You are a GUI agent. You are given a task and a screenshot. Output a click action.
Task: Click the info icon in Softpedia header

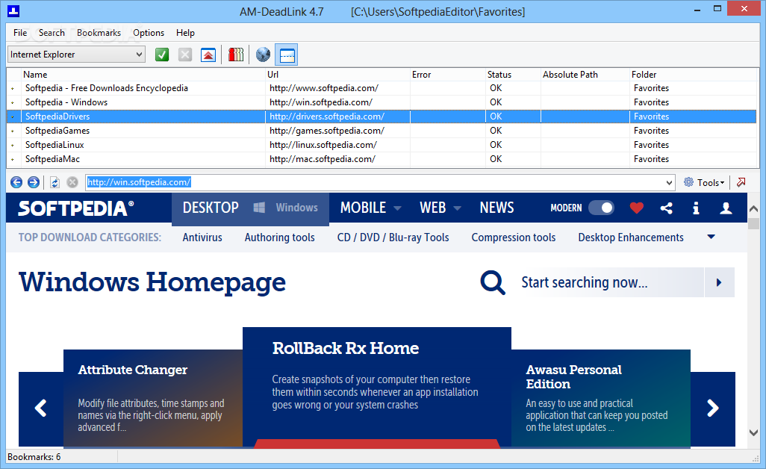(696, 208)
